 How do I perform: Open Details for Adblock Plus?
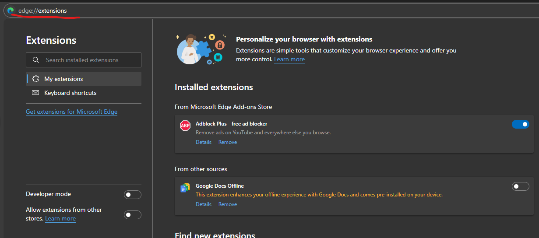click(203, 142)
